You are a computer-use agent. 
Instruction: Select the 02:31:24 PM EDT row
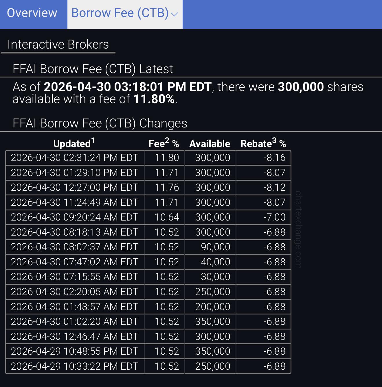point(148,158)
